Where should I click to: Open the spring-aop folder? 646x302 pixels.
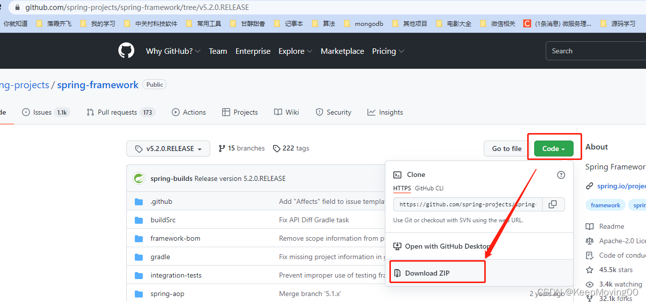(x=167, y=294)
